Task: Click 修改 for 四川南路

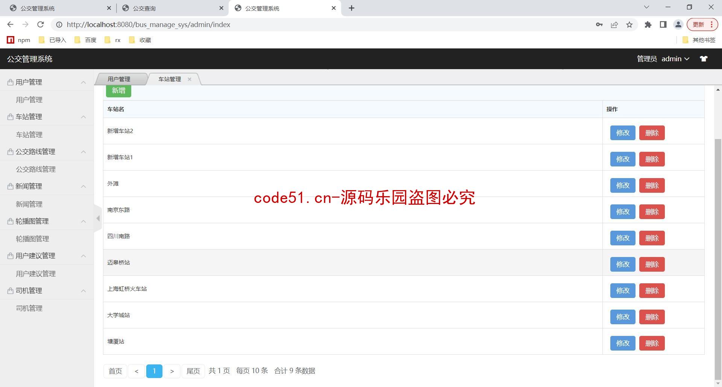Action: (x=623, y=238)
